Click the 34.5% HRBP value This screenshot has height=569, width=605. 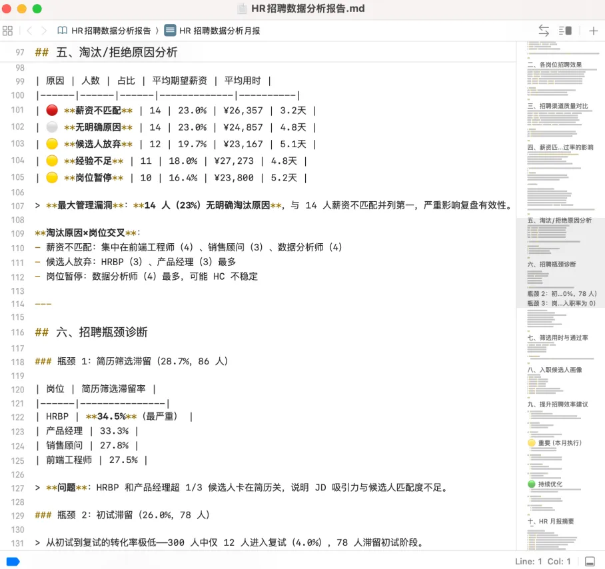pos(111,416)
